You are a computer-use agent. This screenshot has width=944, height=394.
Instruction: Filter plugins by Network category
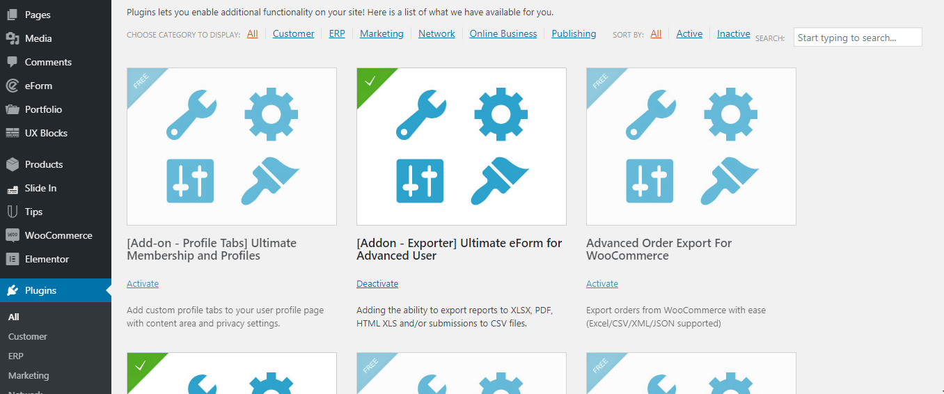click(x=436, y=33)
